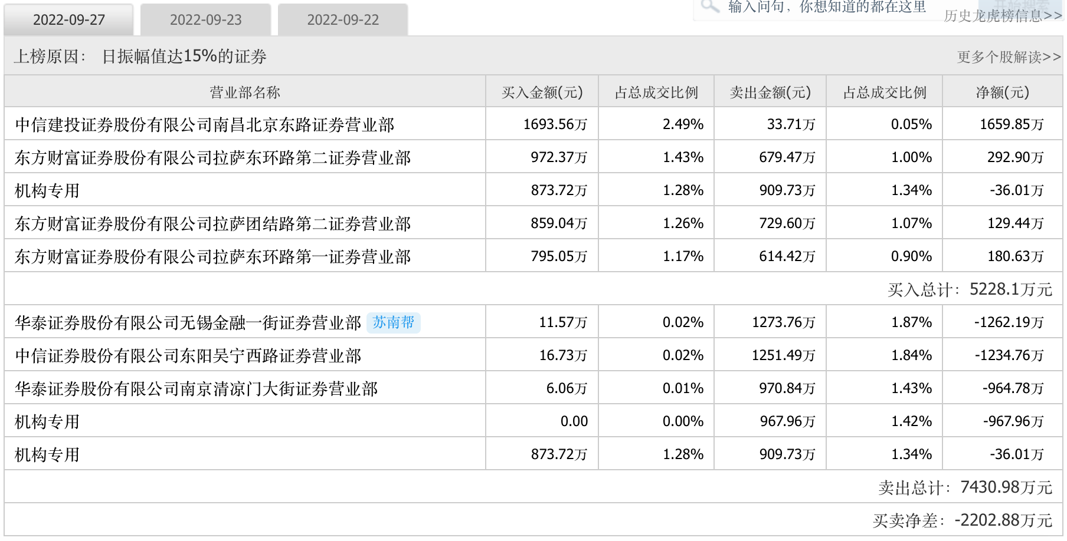
Task: Select the 2022-09-27 date tab
Action: [x=68, y=20]
